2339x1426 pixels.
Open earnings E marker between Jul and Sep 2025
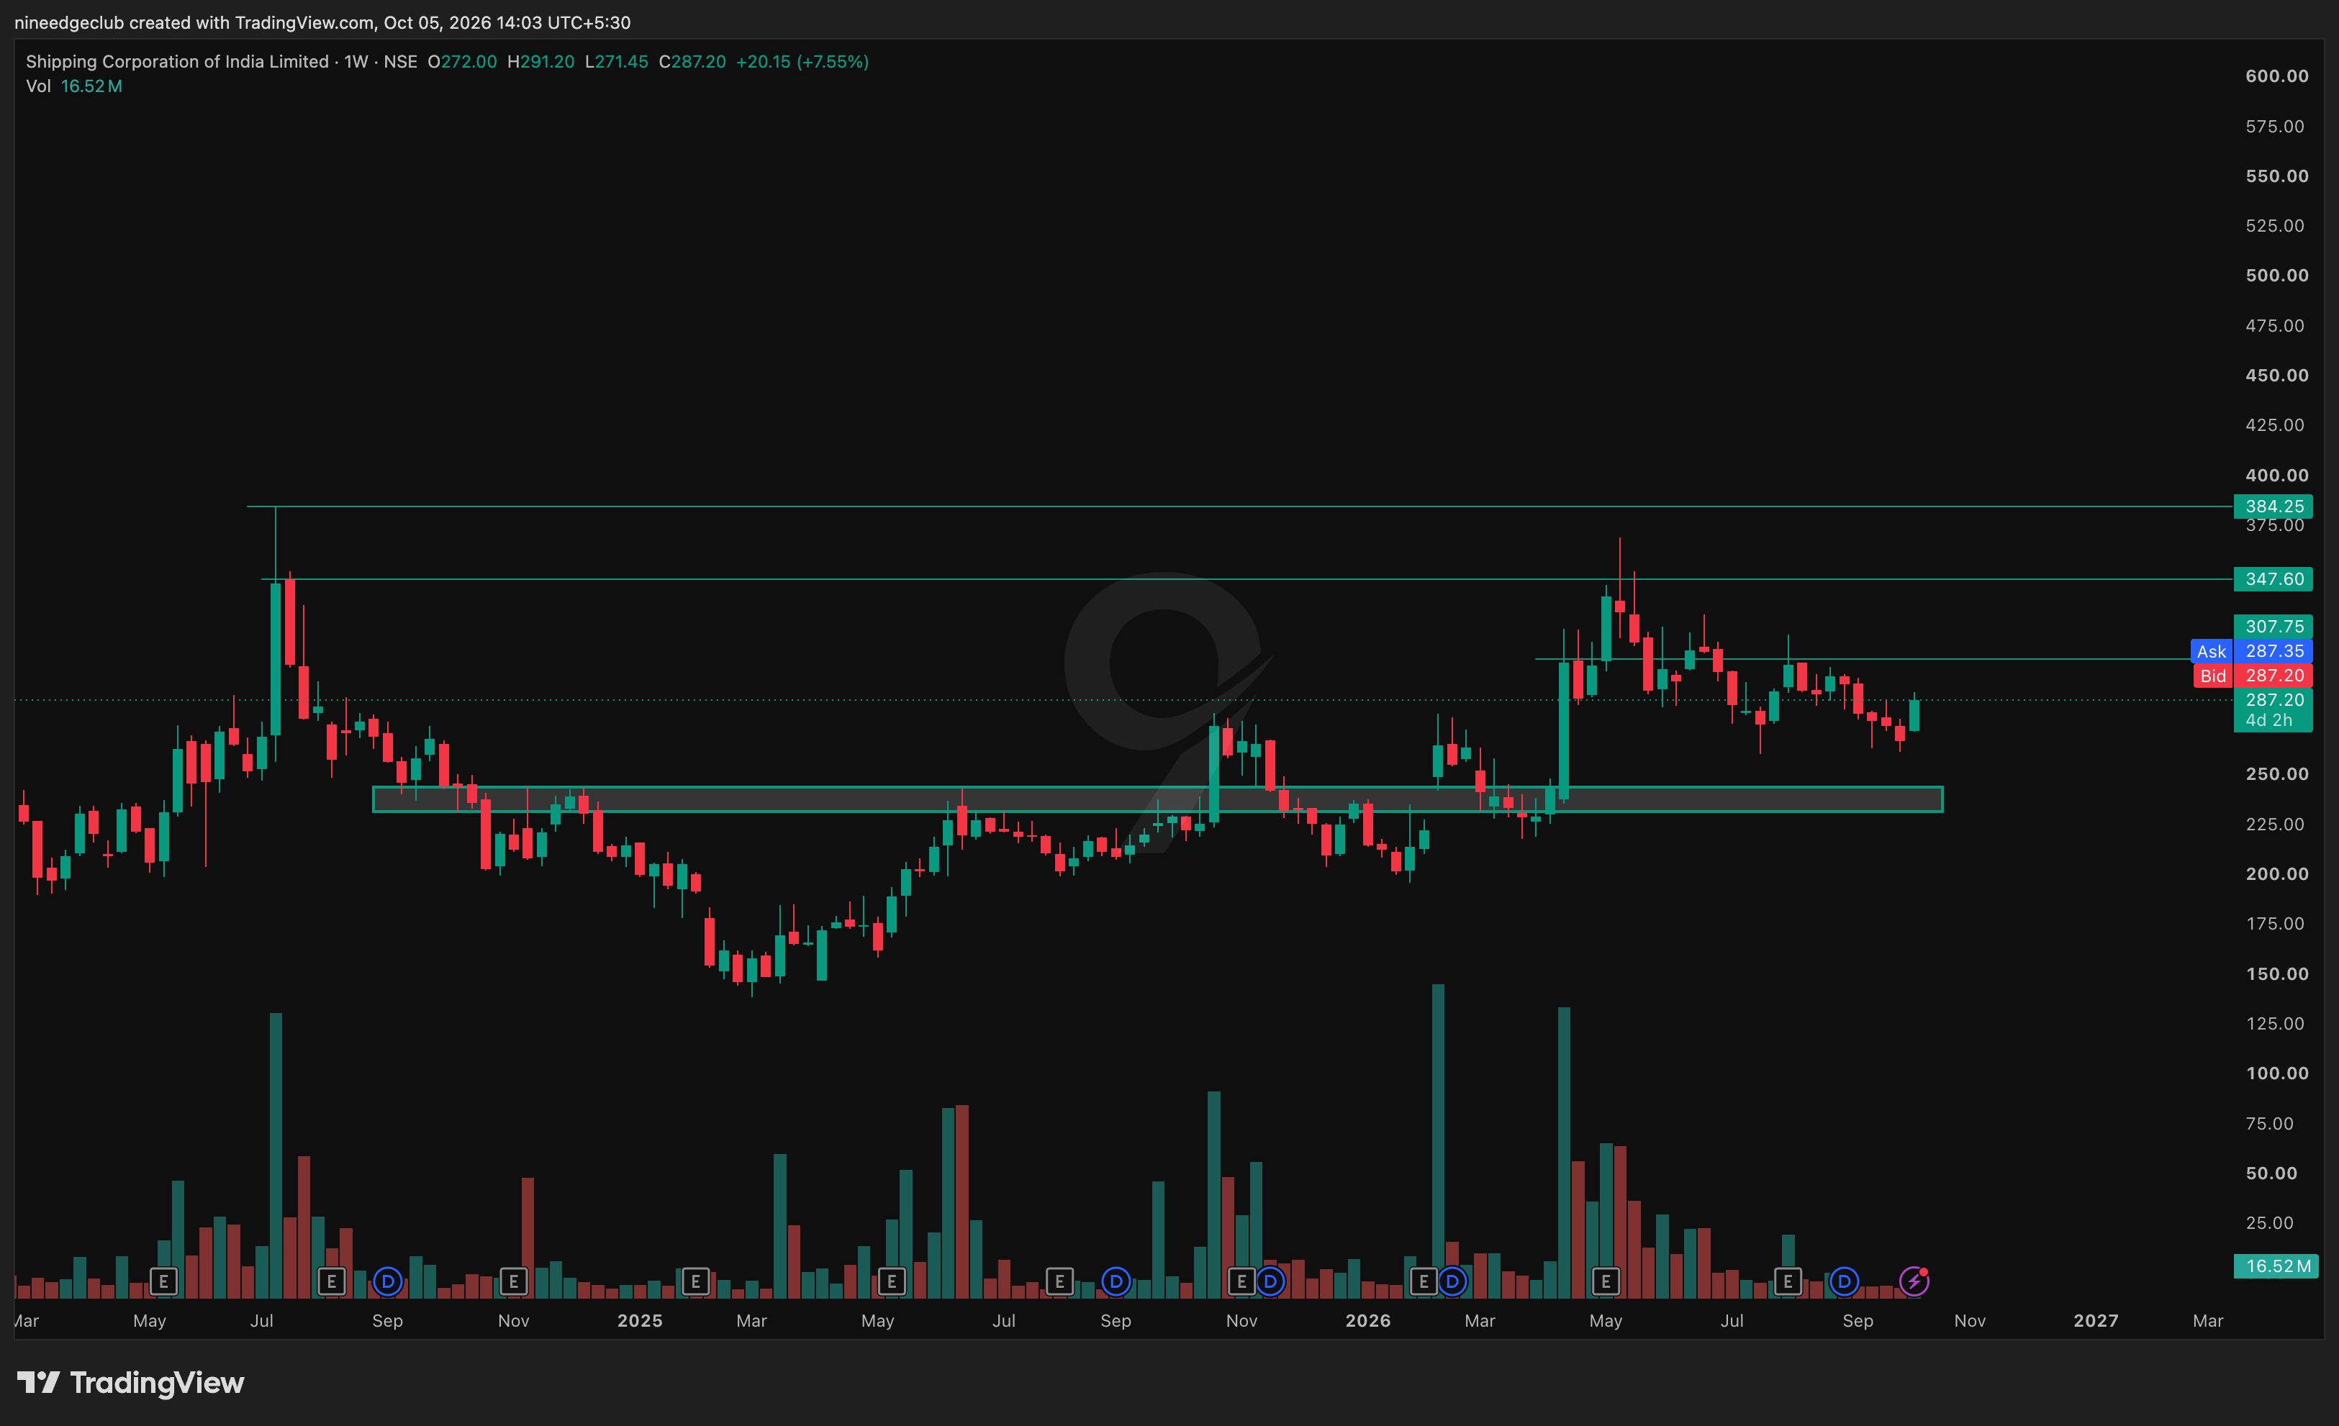click(x=1059, y=1282)
